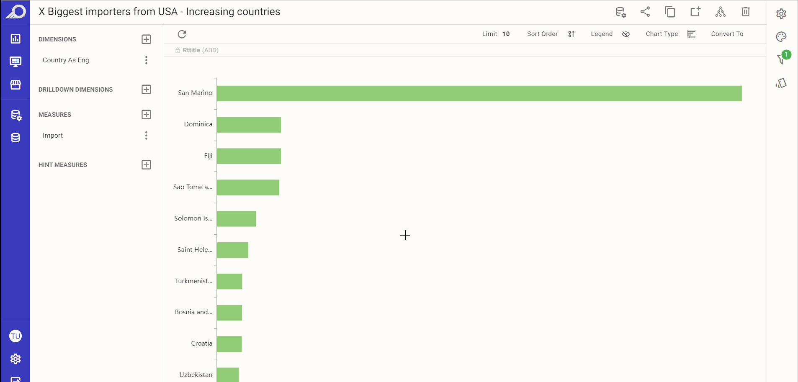798x382 pixels.
Task: Add a drilldown dimension
Action: (146, 90)
